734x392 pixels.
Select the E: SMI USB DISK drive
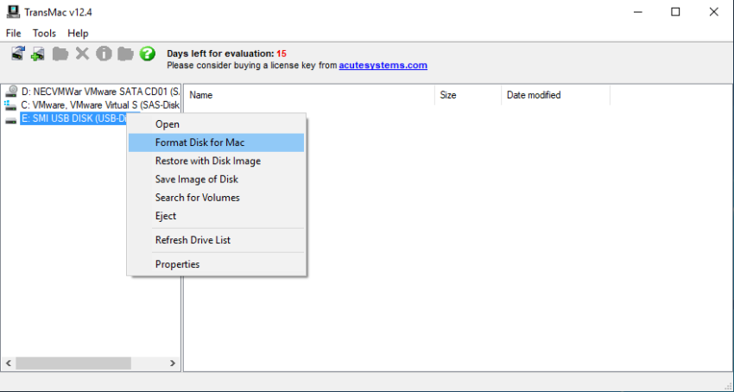coord(73,118)
